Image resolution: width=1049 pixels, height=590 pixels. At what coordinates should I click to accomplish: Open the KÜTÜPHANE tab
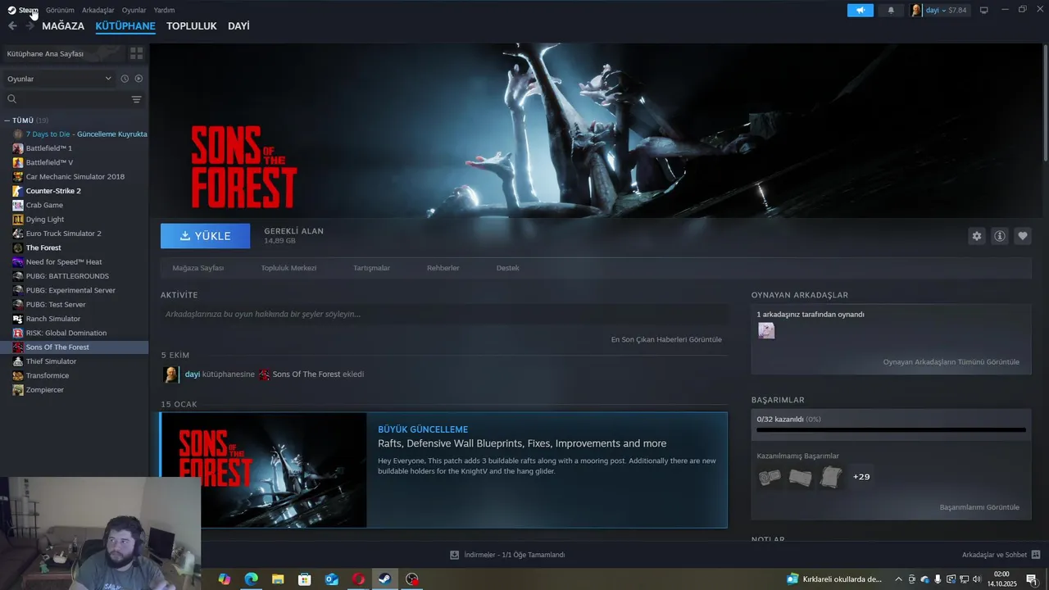(x=125, y=26)
